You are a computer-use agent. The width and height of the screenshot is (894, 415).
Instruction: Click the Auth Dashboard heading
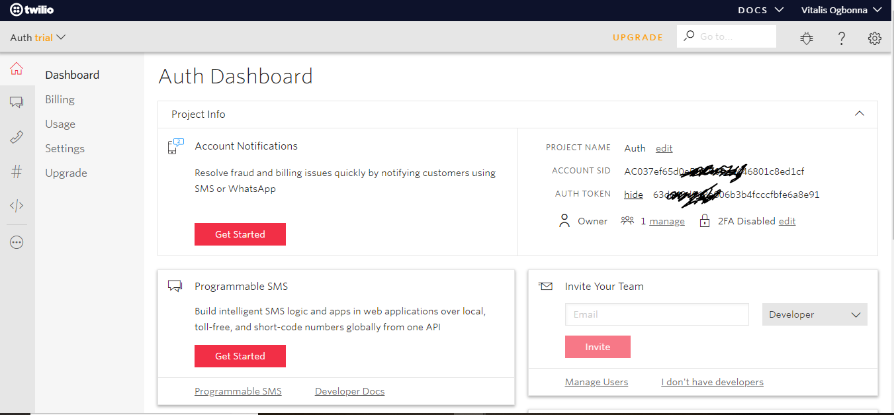click(236, 77)
